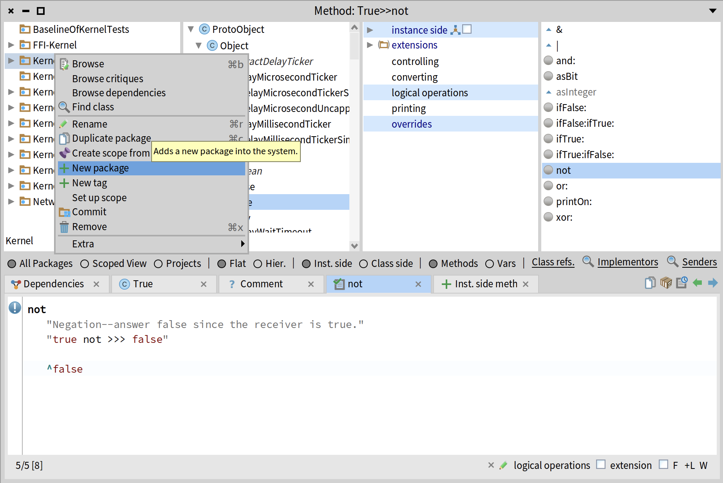
Task: Select the Scoped View radio button
Action: (x=85, y=264)
